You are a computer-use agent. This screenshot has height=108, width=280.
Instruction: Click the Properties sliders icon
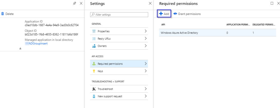click(x=94, y=31)
